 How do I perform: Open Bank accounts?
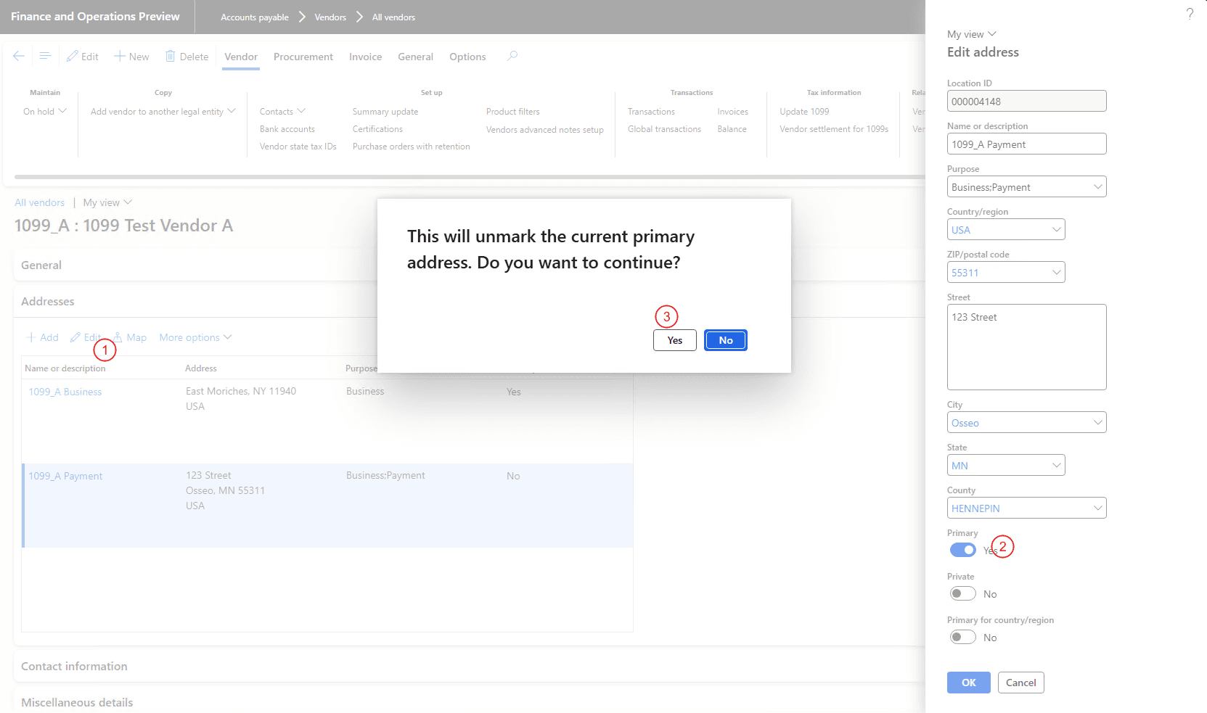(287, 129)
